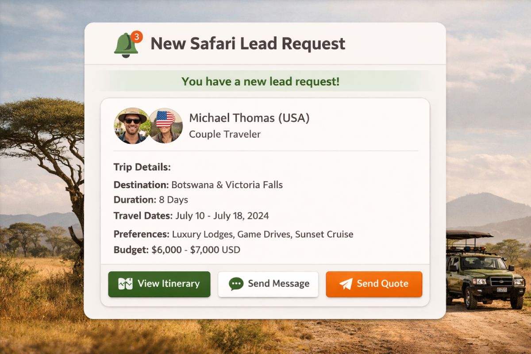This screenshot has width=531, height=354.
Task: Click the chat bubble icon on Send Message
Action: (x=236, y=284)
